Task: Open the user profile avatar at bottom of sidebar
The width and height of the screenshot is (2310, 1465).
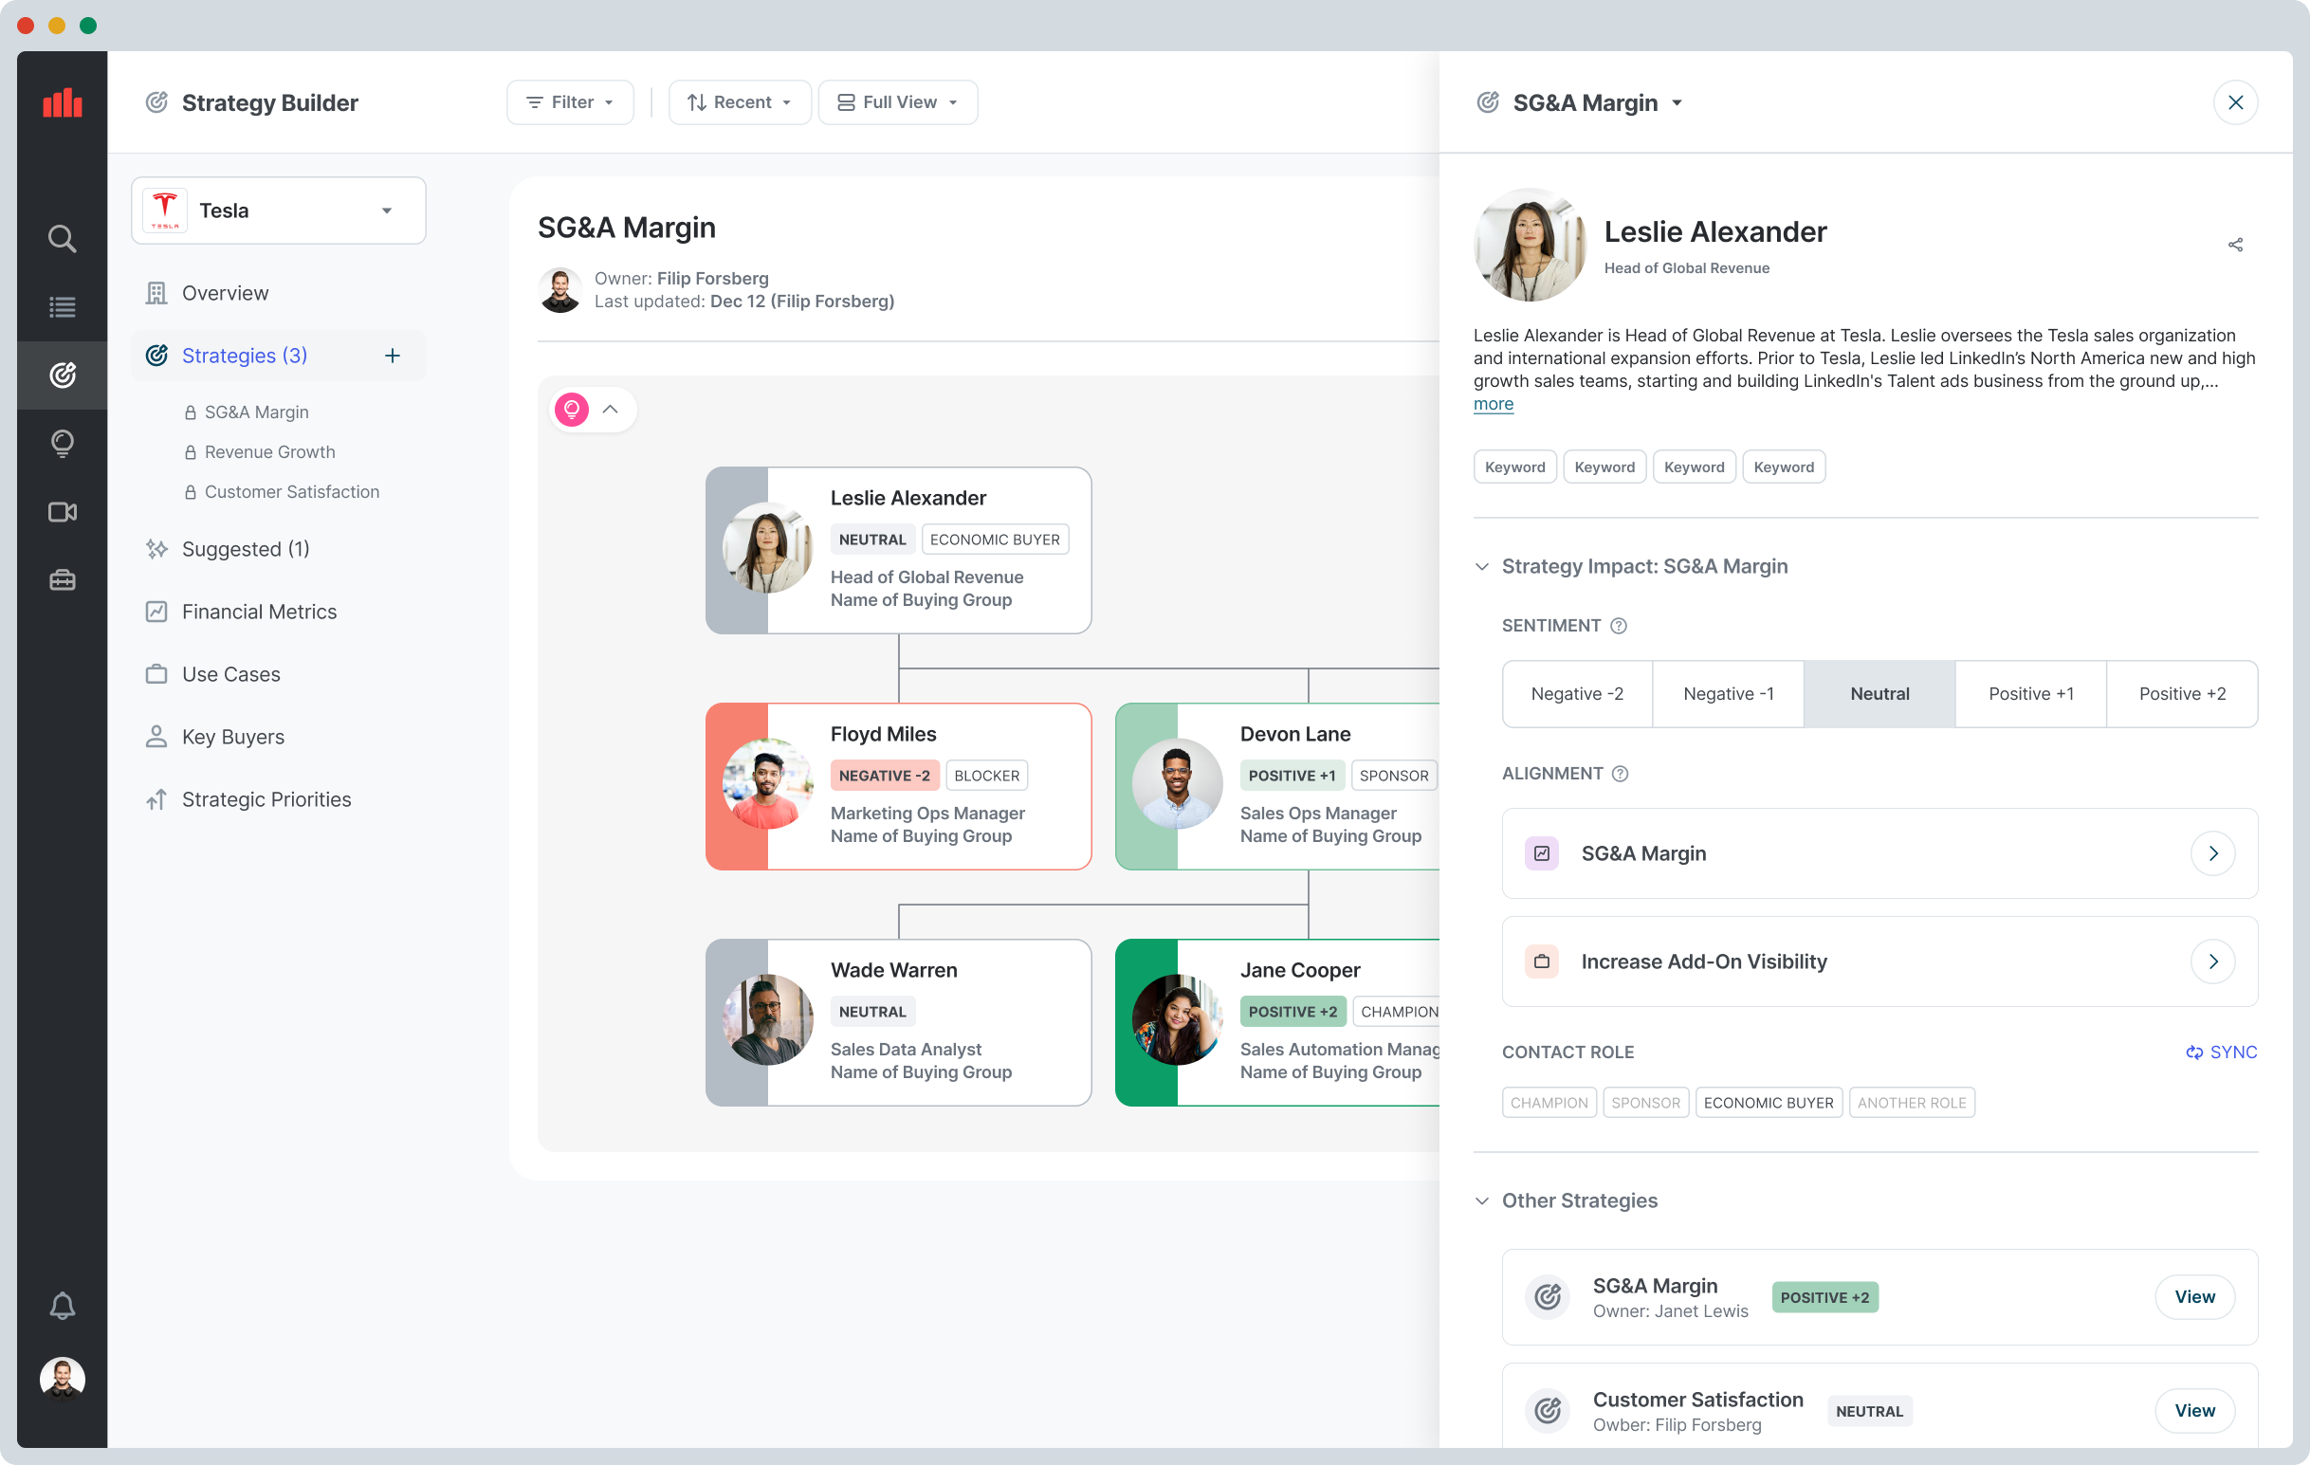Action: tap(63, 1380)
